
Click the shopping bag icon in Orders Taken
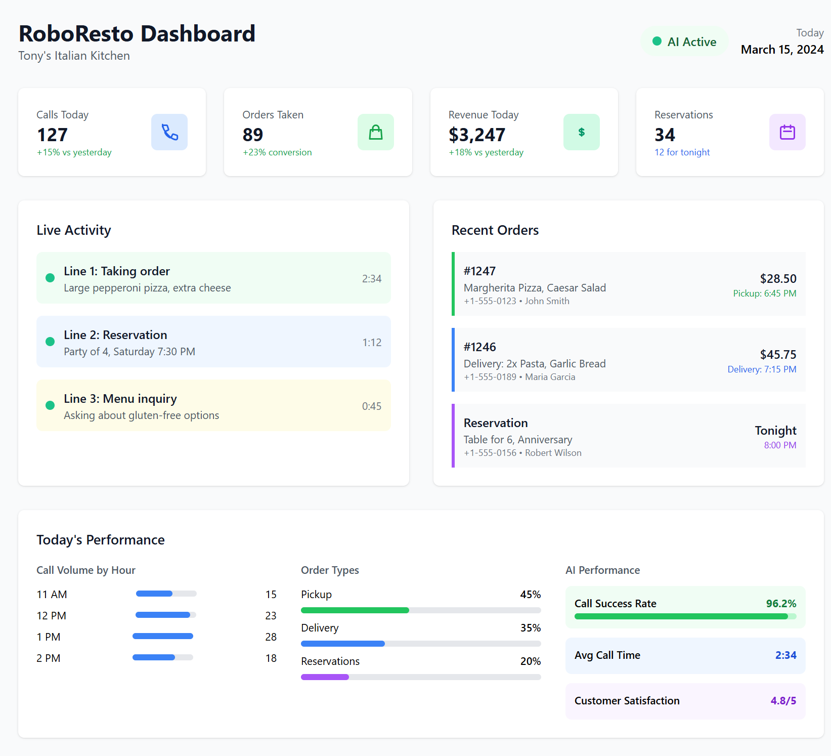tap(375, 132)
